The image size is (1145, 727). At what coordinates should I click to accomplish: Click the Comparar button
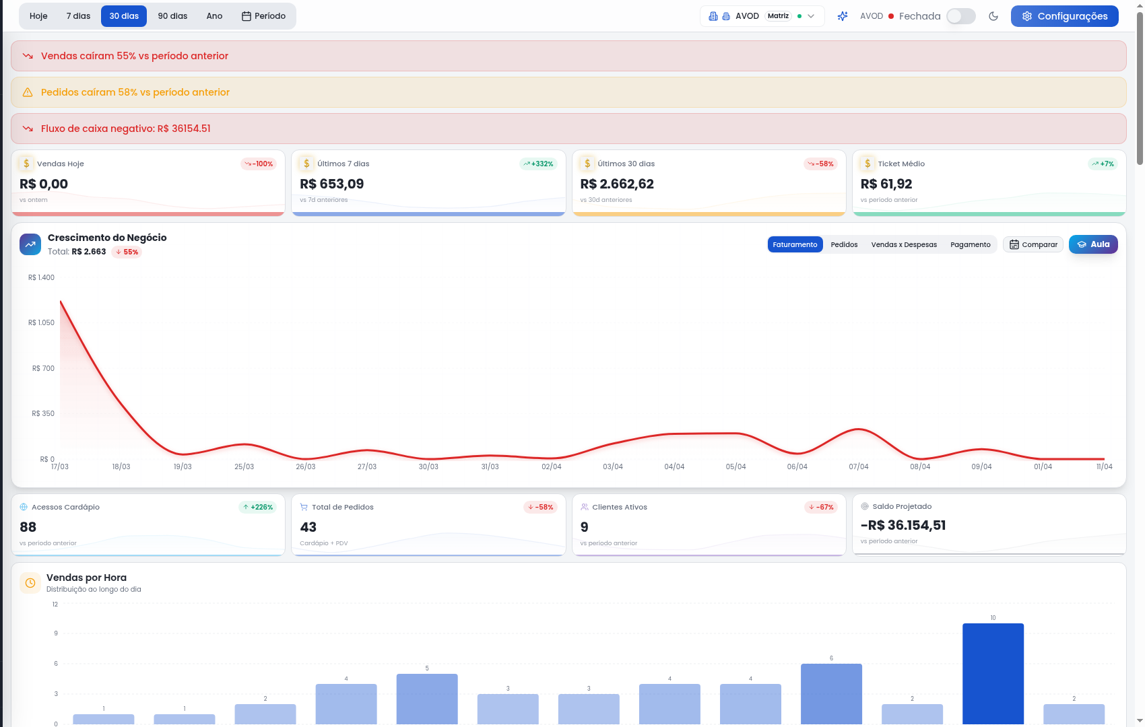(x=1033, y=244)
